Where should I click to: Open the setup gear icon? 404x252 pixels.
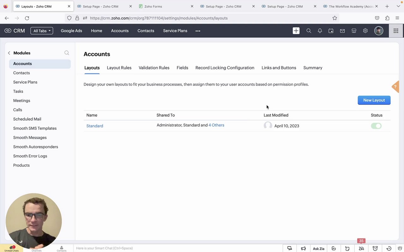click(365, 31)
